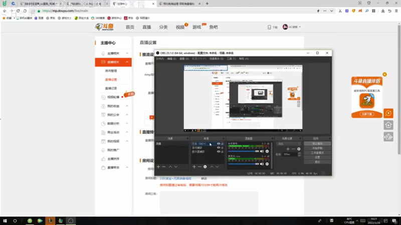
Task: Open transition properties gear icon
Action: pyautogui.click(x=299, y=149)
